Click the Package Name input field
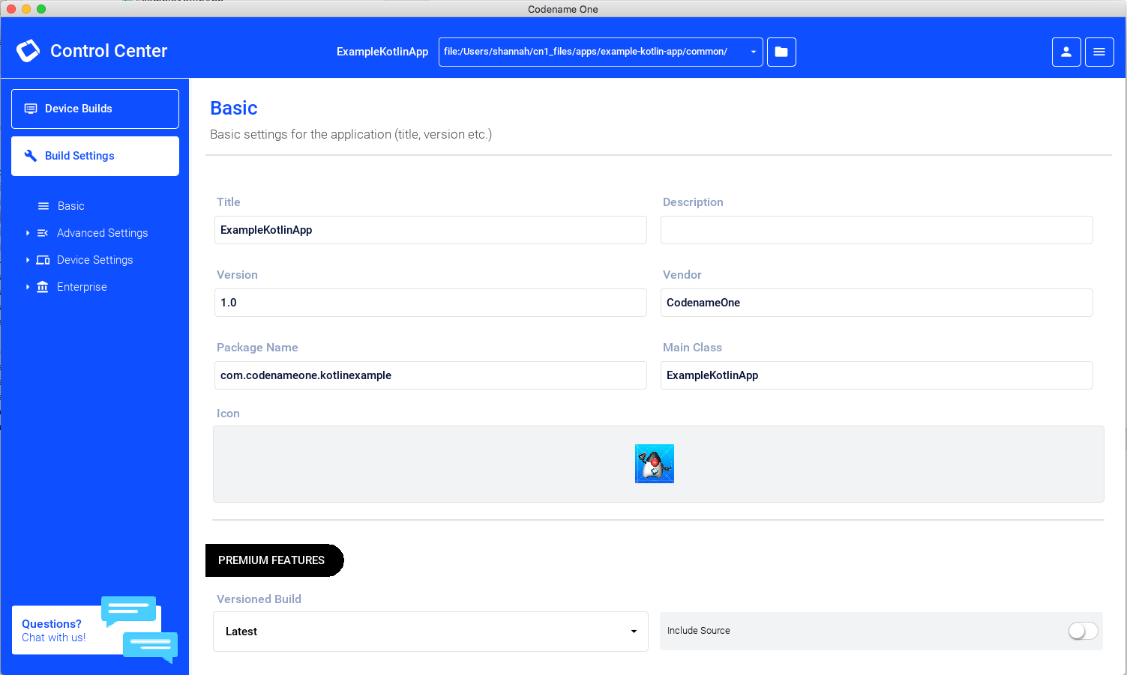The image size is (1127, 675). click(x=430, y=375)
